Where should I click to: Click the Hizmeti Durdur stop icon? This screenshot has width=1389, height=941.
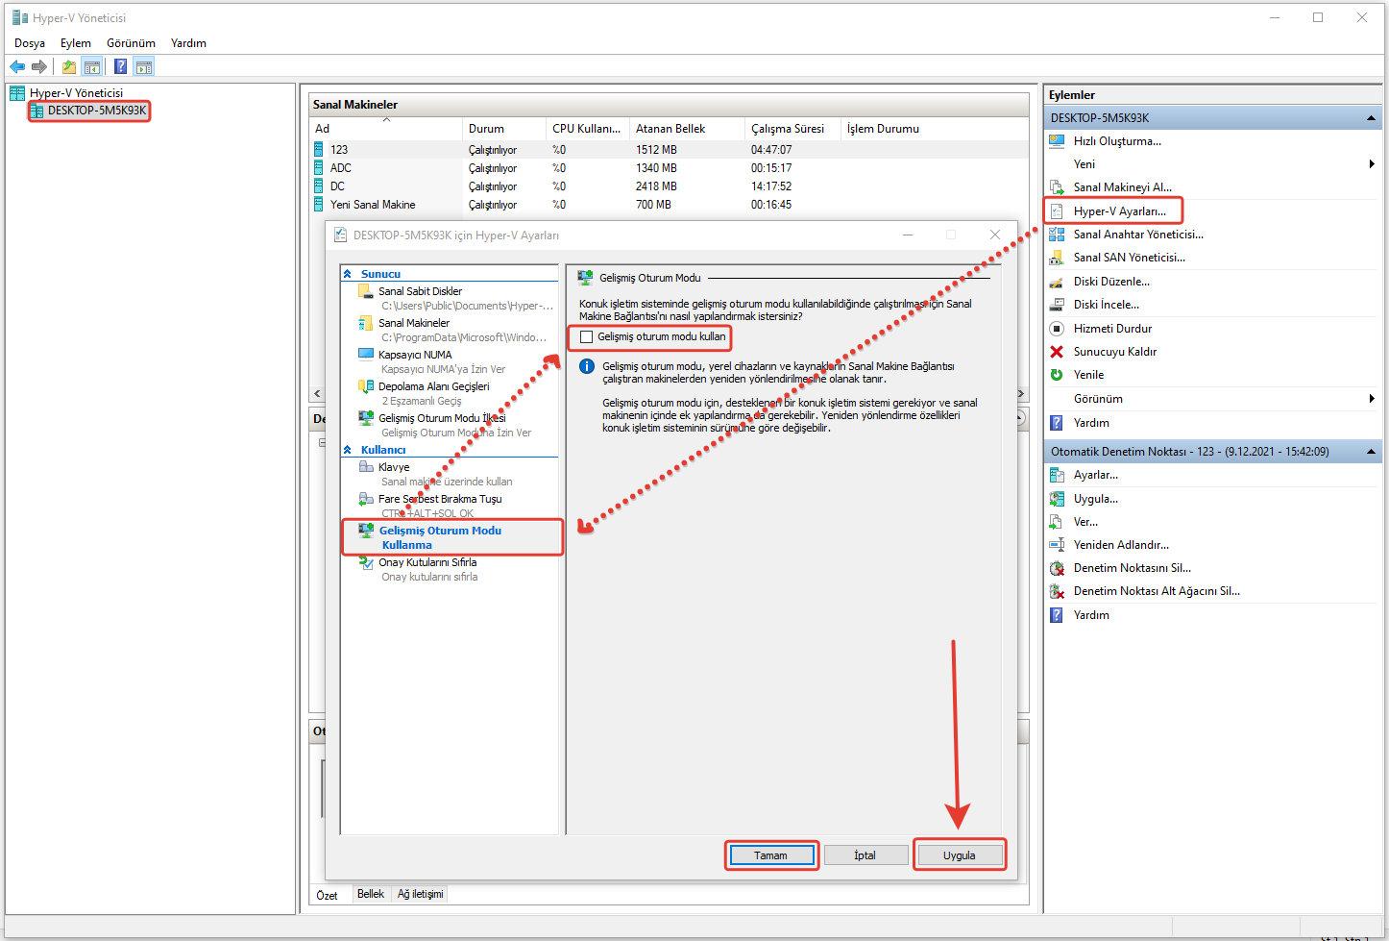pyautogui.click(x=1057, y=329)
